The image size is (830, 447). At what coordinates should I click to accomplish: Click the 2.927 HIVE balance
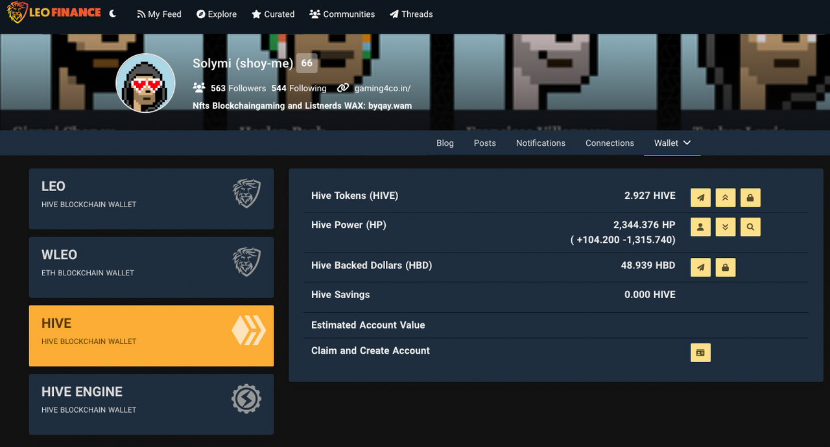point(650,196)
